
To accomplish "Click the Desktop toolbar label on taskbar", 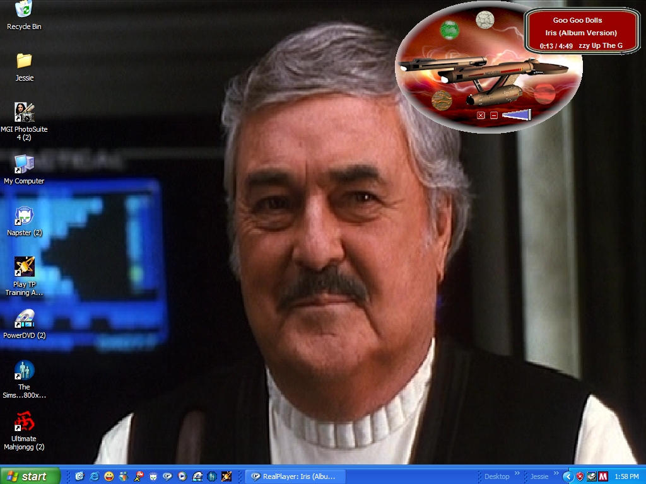I will tap(497, 476).
